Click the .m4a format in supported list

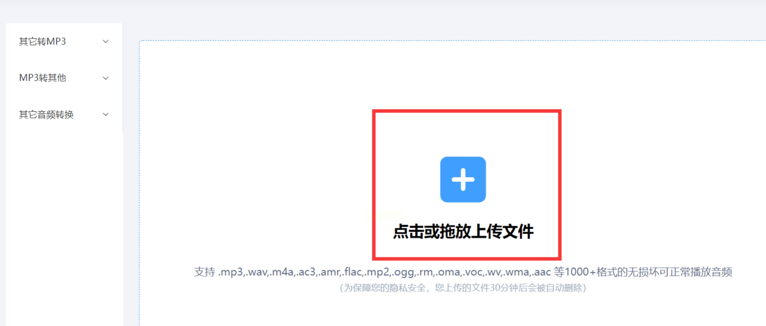tap(282, 272)
